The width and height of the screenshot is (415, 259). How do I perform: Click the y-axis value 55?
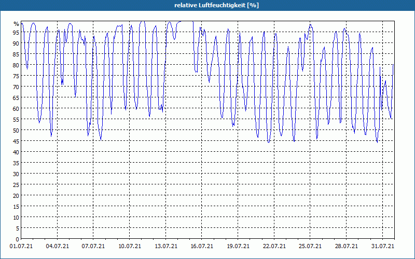coord(16,120)
